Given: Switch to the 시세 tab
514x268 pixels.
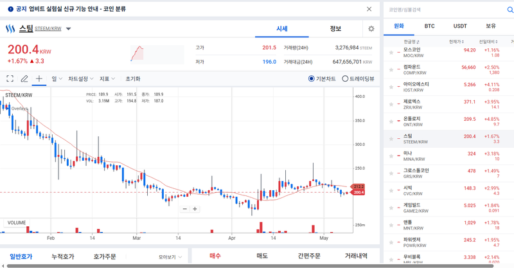Looking at the screenshot, I should (282, 29).
